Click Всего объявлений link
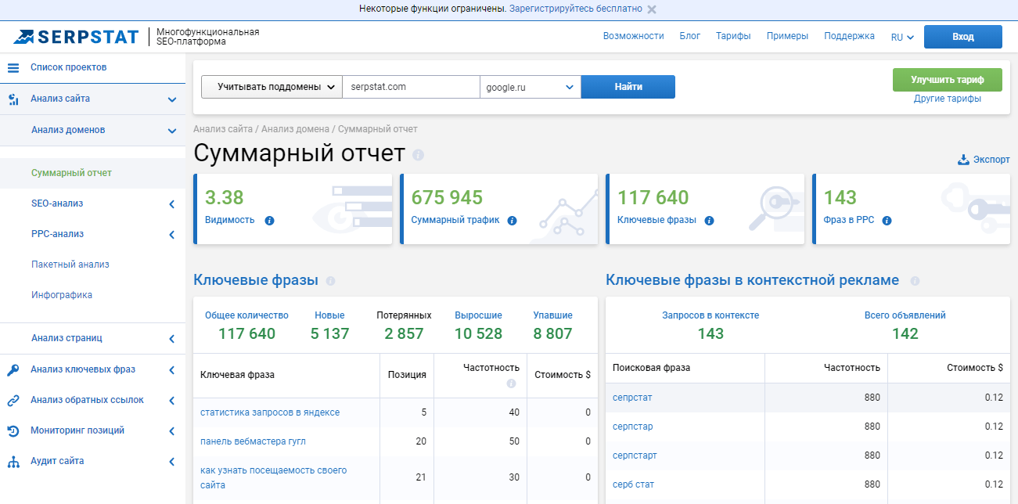1018x504 pixels. [x=905, y=315]
